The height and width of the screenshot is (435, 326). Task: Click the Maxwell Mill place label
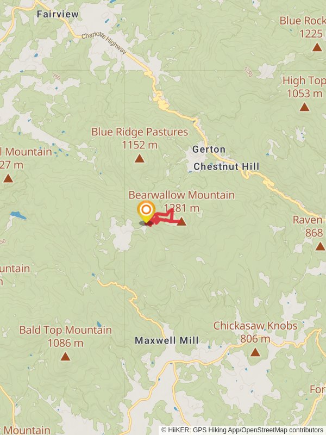[x=167, y=340]
